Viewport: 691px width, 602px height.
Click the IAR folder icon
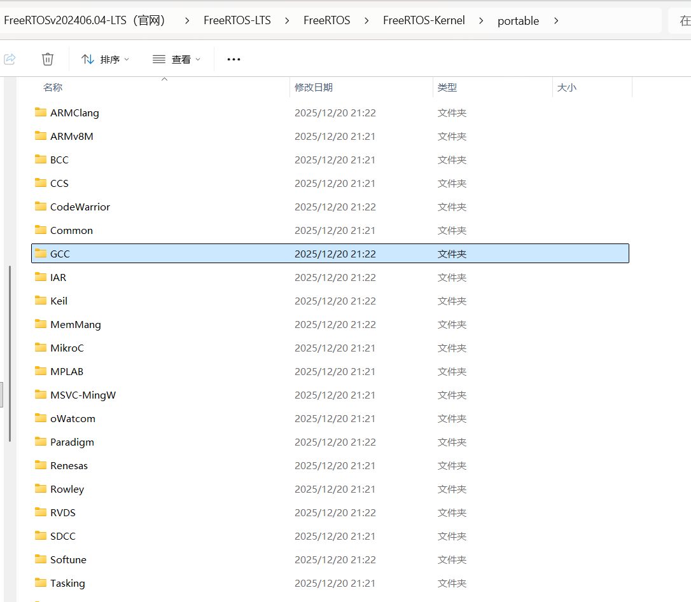point(41,277)
